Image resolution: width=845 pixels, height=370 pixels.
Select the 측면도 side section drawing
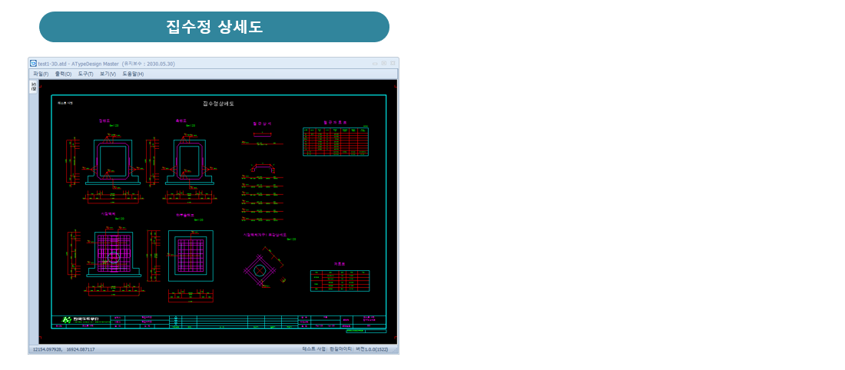[x=189, y=161]
